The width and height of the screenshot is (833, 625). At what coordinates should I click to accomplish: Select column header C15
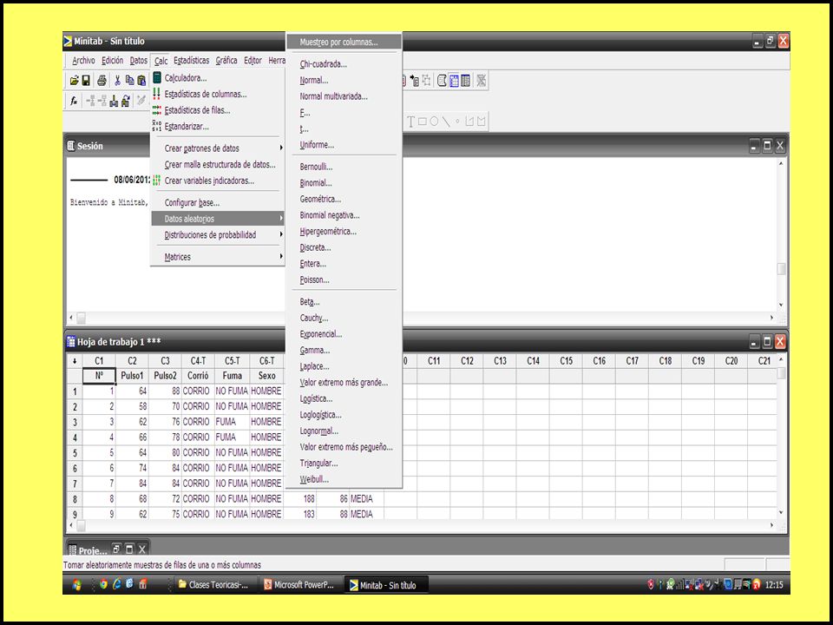pos(567,361)
